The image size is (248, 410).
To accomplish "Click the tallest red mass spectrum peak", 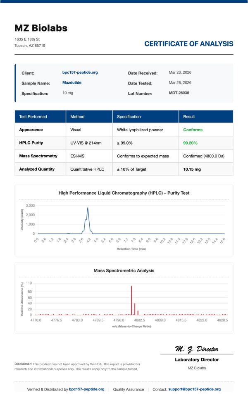I will pos(131,300).
